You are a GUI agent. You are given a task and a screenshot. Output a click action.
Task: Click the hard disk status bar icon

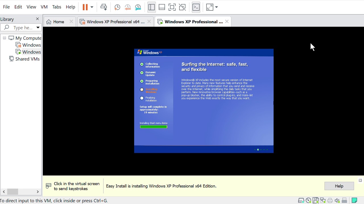(301, 201)
